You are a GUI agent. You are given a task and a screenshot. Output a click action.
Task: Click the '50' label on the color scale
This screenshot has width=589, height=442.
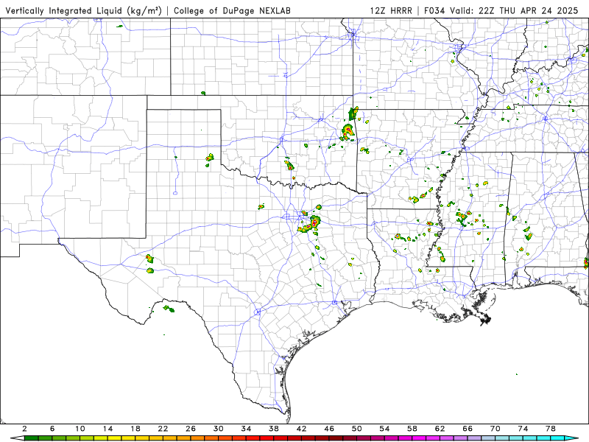pyautogui.click(x=357, y=429)
